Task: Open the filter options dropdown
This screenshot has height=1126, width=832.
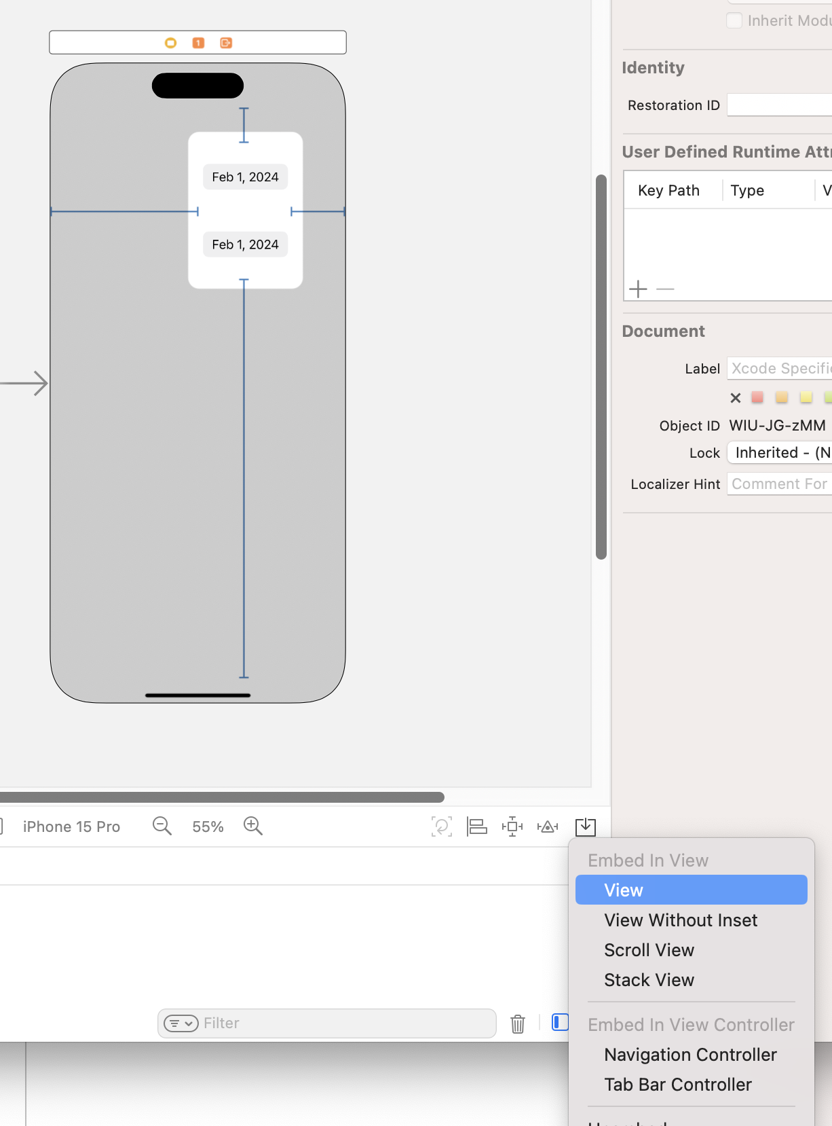Action: pyautogui.click(x=181, y=1023)
